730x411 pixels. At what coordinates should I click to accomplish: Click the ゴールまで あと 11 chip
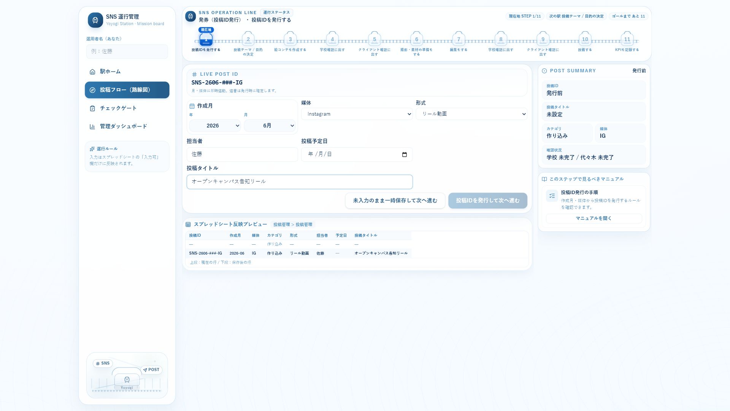point(628,16)
